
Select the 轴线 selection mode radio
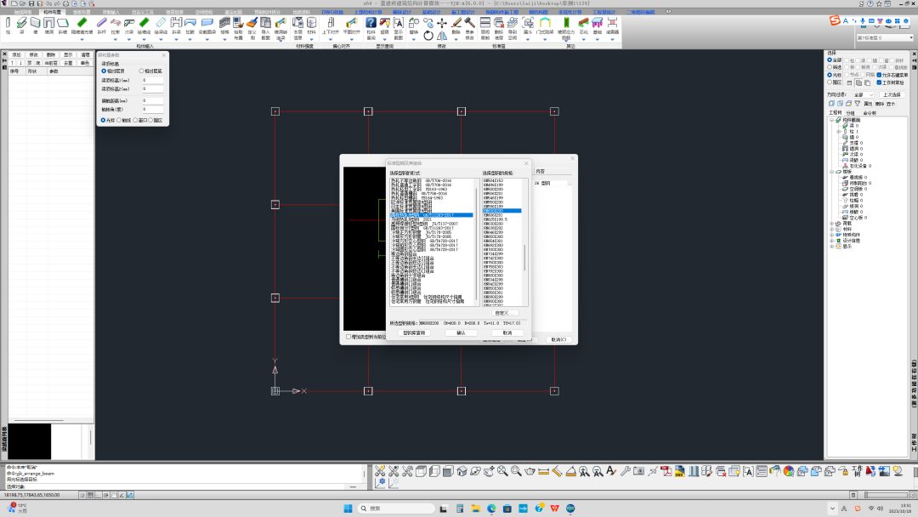point(119,120)
